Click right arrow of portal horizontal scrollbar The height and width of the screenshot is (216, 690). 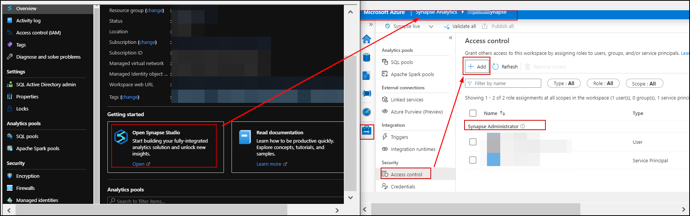point(337,210)
